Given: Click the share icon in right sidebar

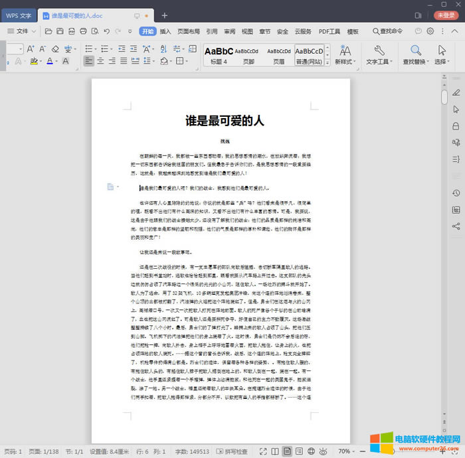Looking at the screenshot, I should [x=456, y=226].
